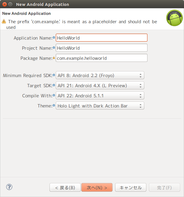Click the 戻る(B) back button
This screenshot has height=197, width=184.
tap(65, 187)
